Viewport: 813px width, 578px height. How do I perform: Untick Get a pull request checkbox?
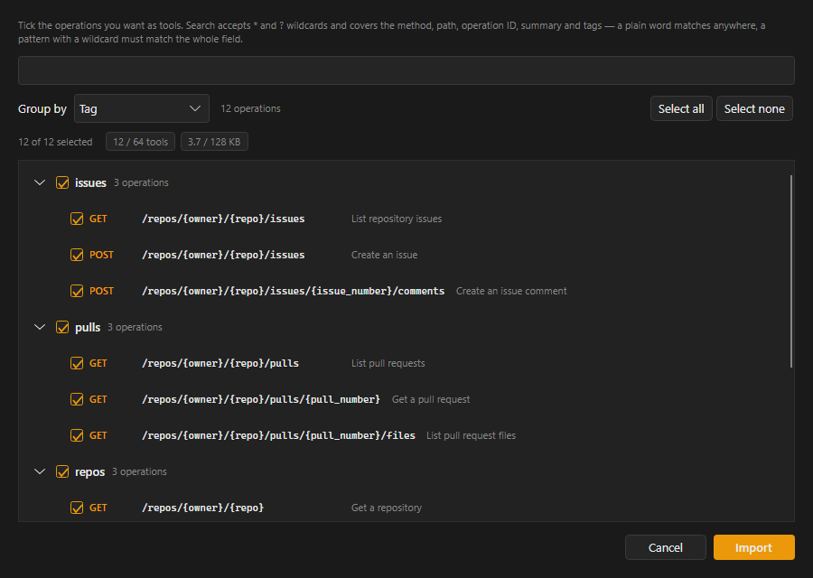point(77,399)
